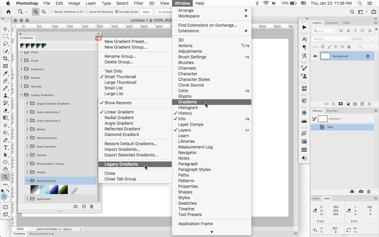Choose the Zoom In magnifier in options bar

point(36,12)
